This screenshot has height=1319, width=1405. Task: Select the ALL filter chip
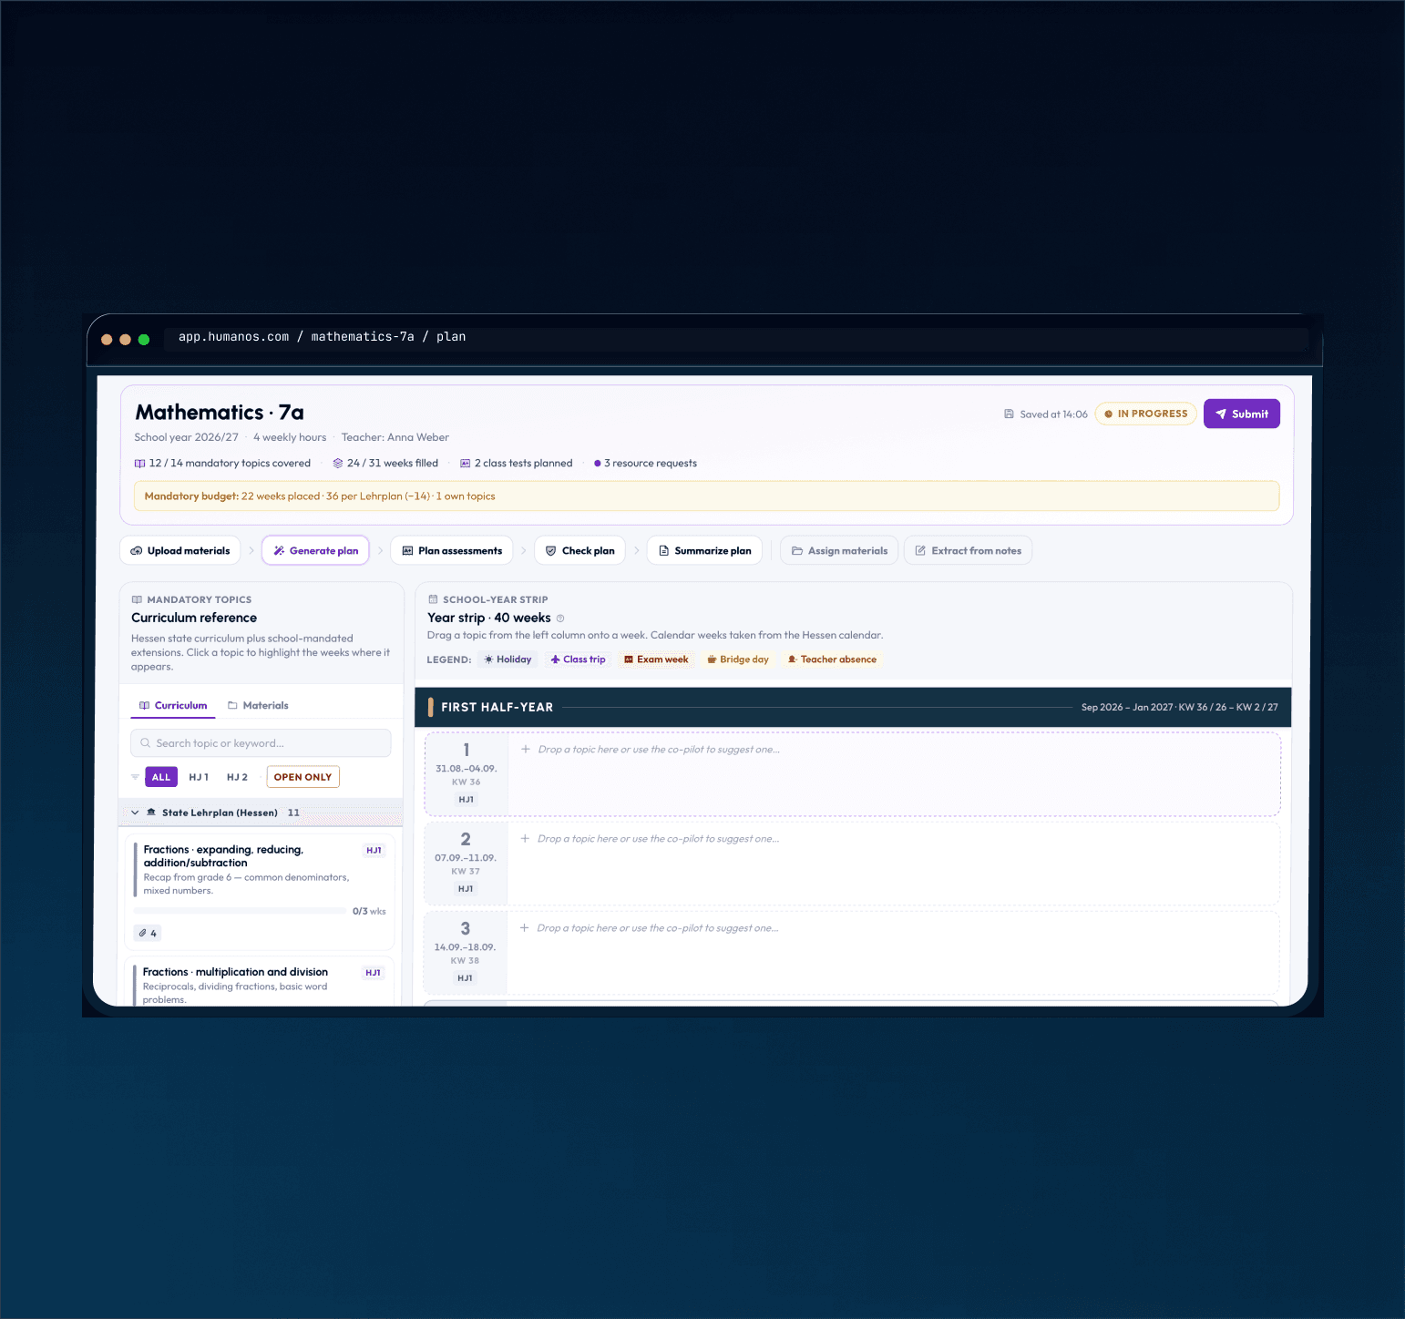(x=161, y=777)
